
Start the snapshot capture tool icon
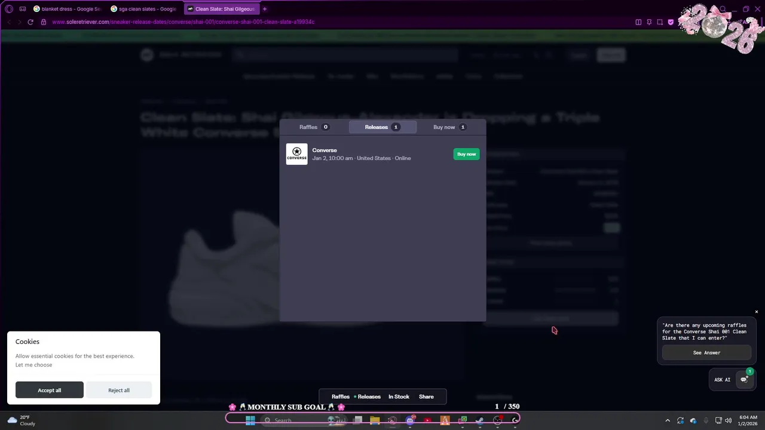pos(660,22)
